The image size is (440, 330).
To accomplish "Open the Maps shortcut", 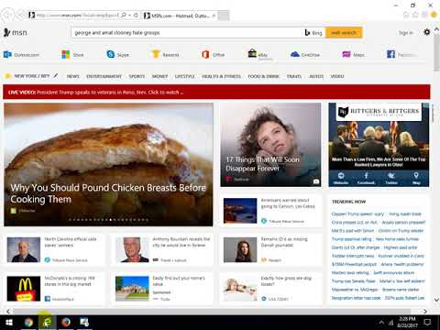I will pos(353,55).
